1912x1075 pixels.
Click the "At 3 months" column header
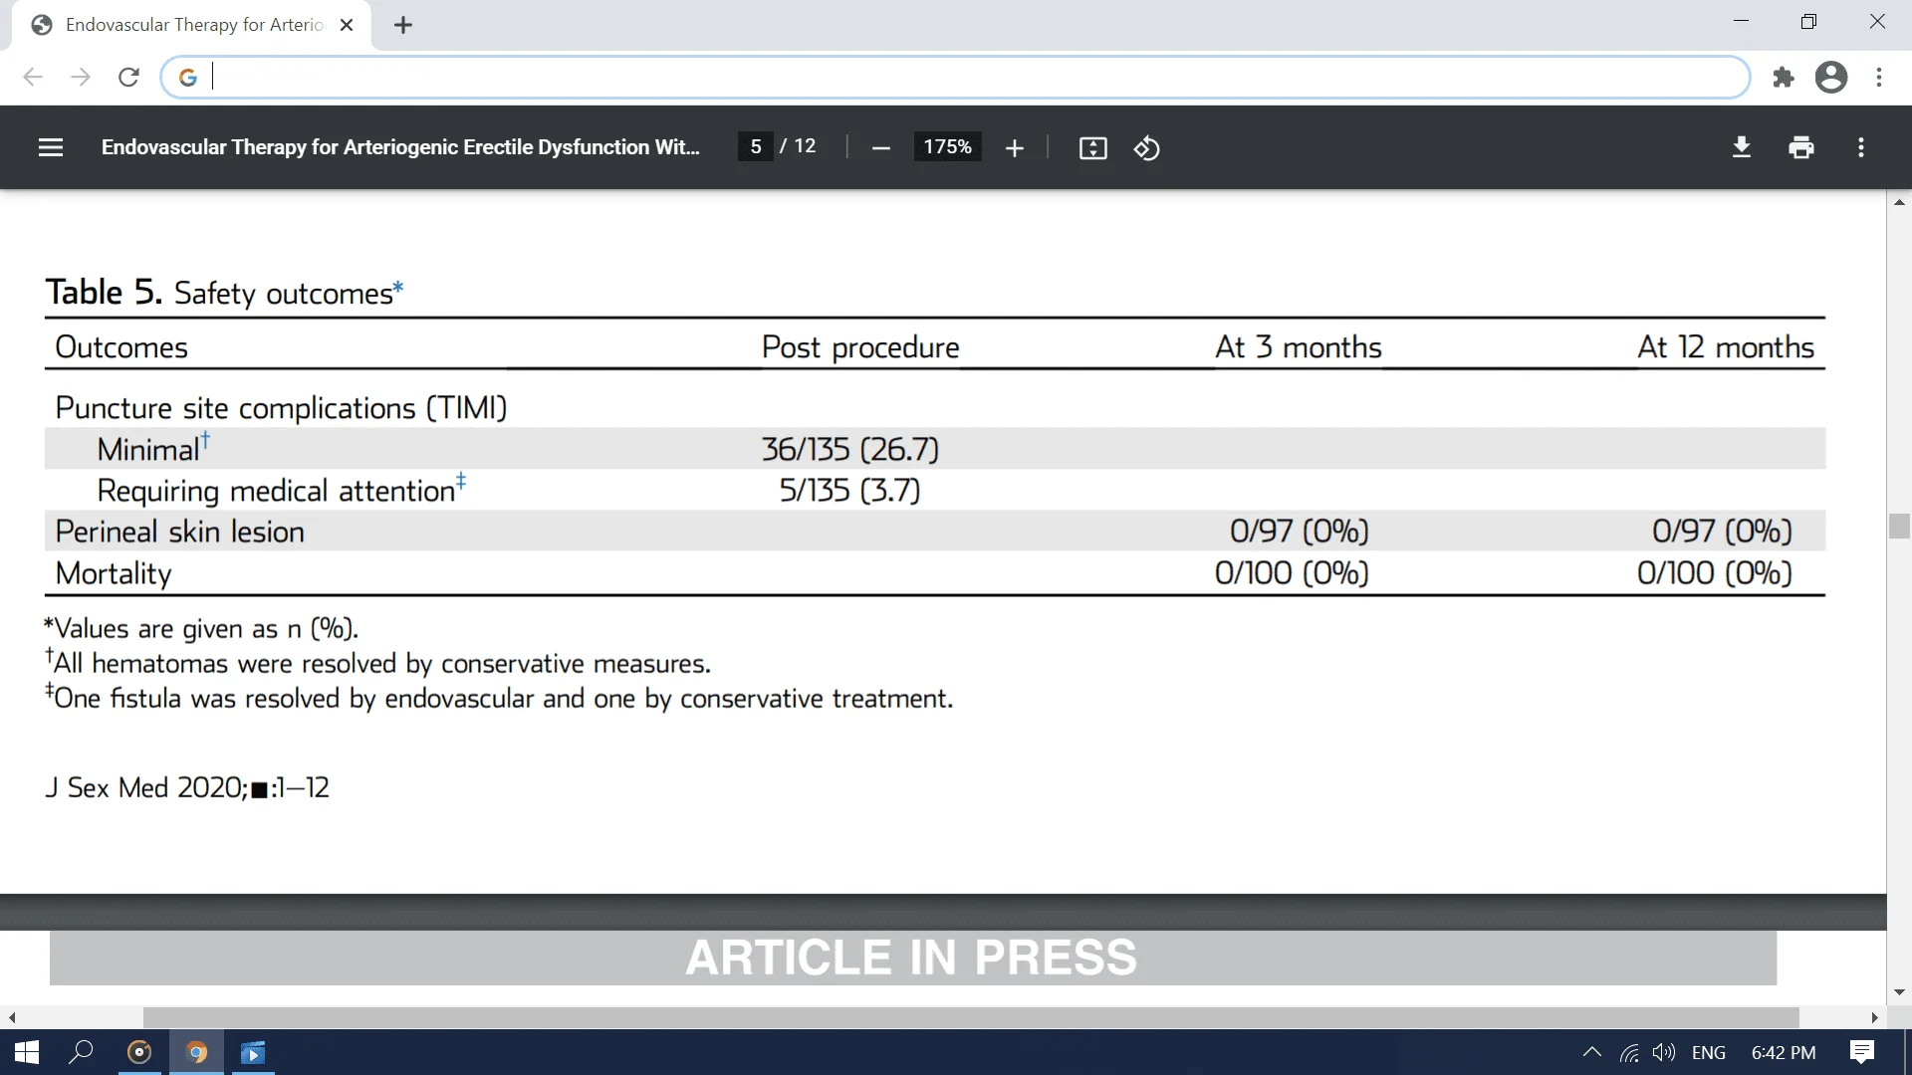pyautogui.click(x=1298, y=346)
